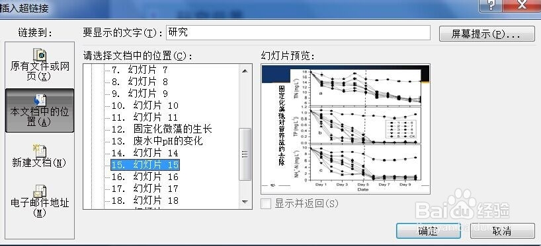Image resolution: width=541 pixels, height=246 pixels.
Task: Select 'Existing File or Web Page' icon (原有文件或网页)
Action: point(40,65)
